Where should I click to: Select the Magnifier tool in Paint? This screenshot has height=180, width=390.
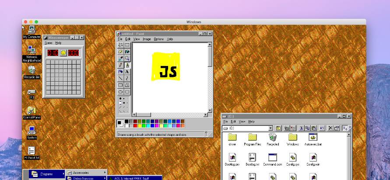coord(127,59)
